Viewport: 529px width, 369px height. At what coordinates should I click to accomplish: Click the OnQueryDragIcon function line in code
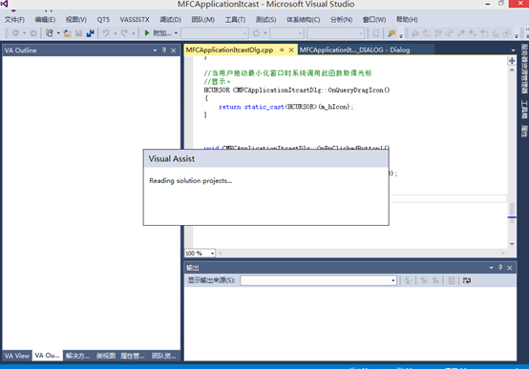(297, 90)
